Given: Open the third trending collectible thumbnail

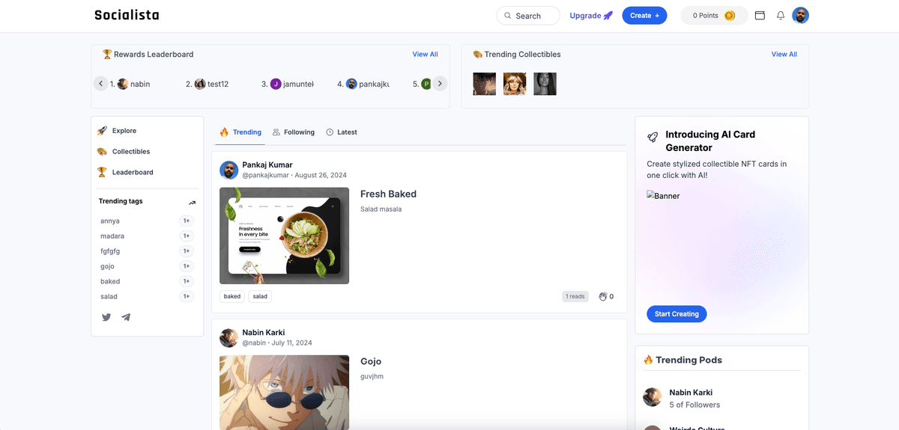Looking at the screenshot, I should point(545,84).
